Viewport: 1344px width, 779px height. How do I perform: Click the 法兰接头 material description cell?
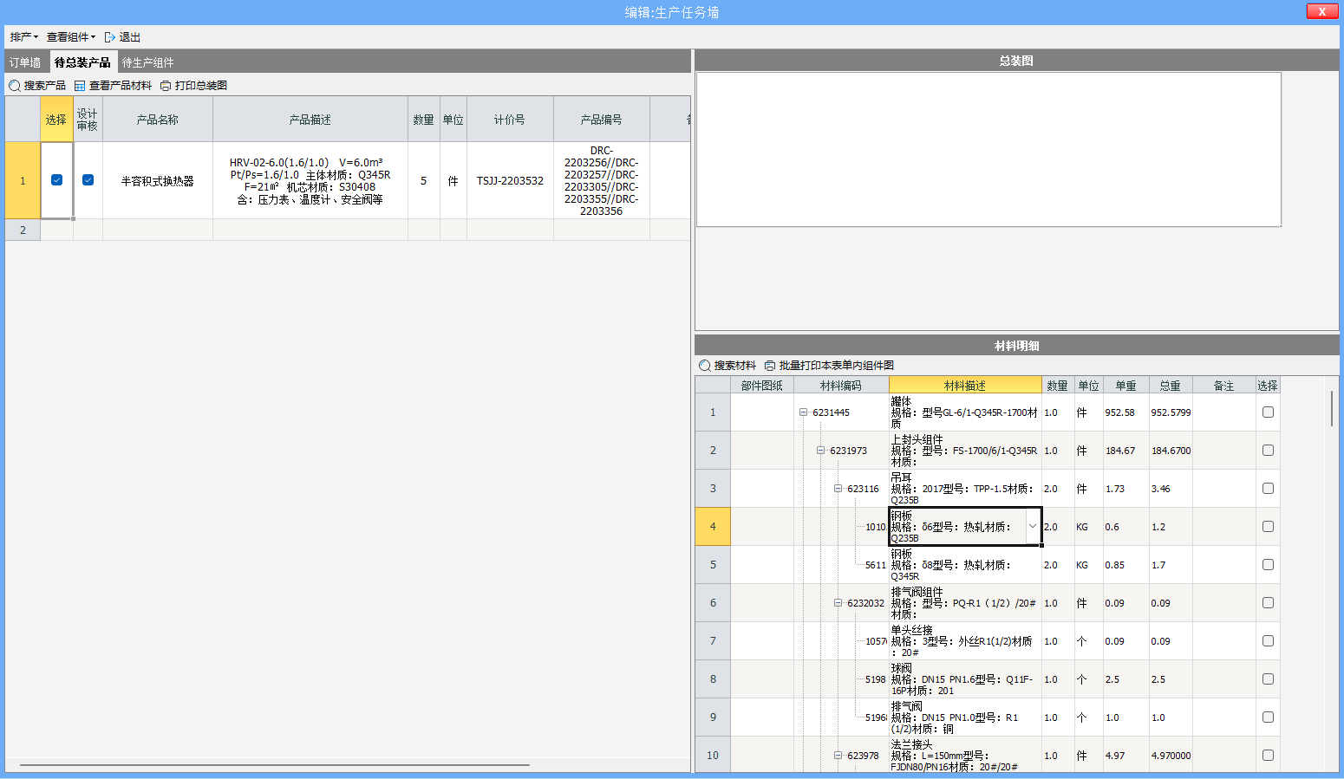(965, 755)
